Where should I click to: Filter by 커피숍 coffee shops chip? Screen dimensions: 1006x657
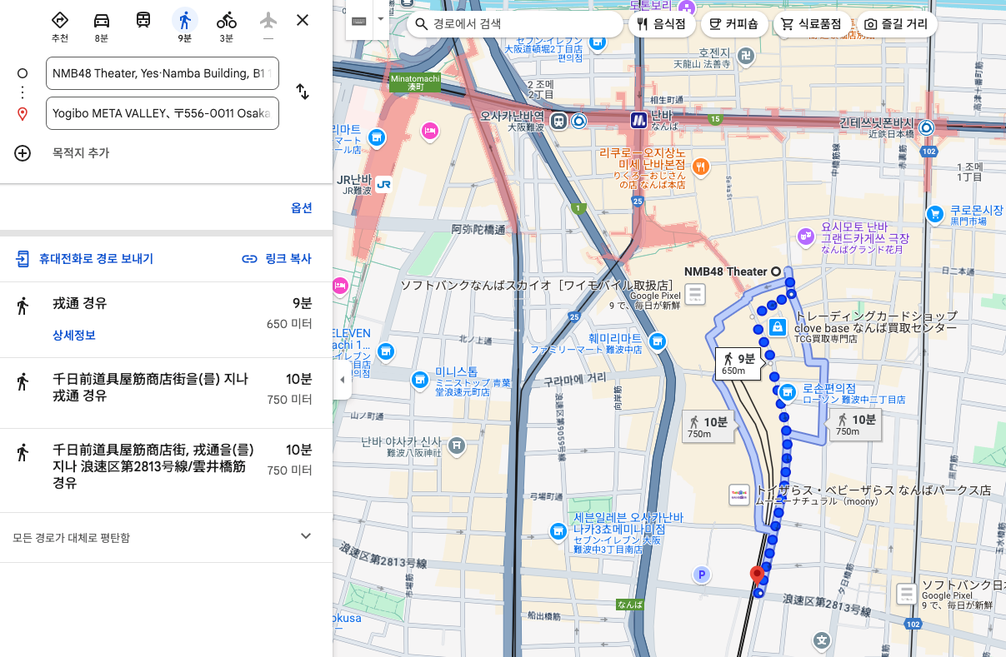[733, 24]
